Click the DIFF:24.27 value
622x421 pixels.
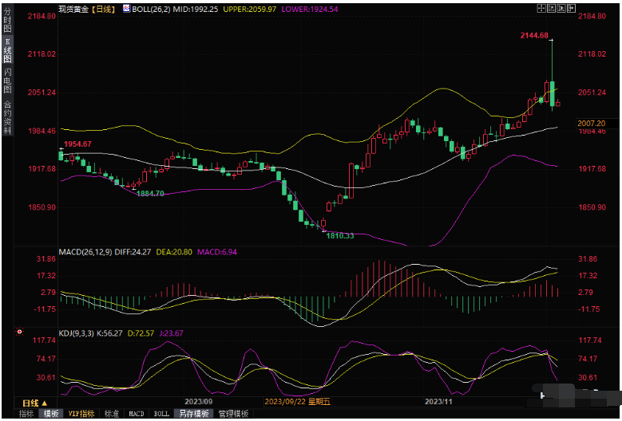tap(133, 251)
